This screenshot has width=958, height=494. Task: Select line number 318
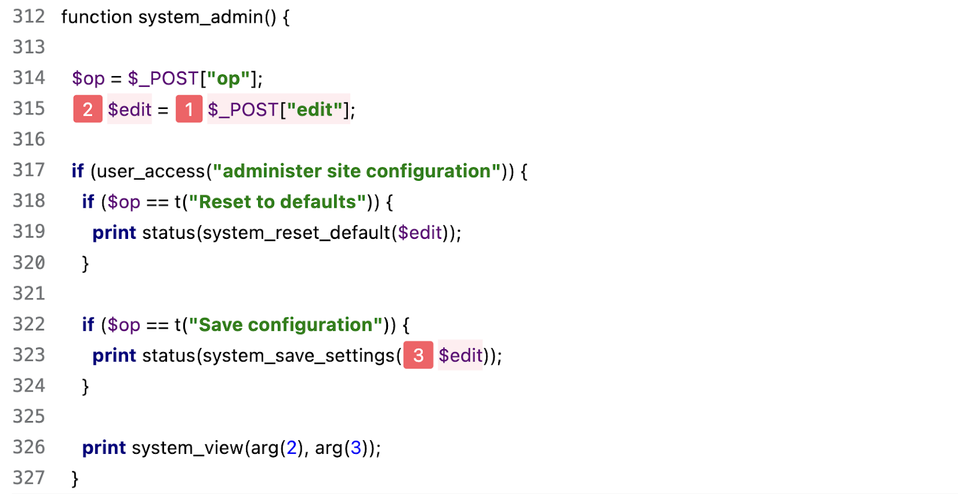pyautogui.click(x=29, y=201)
